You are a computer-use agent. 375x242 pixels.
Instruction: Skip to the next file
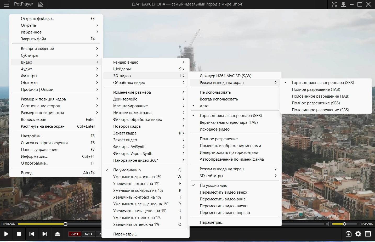click(x=45, y=234)
